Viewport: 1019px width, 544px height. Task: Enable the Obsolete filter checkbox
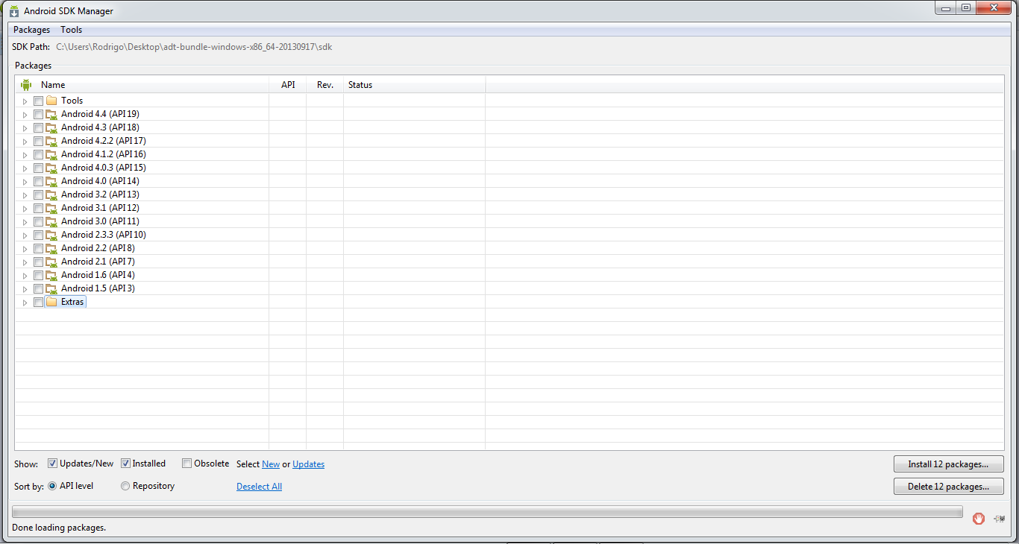point(187,464)
